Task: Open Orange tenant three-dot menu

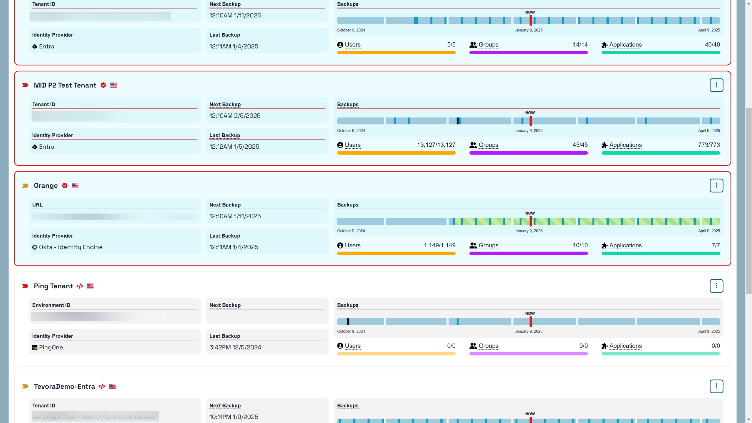Action: (x=716, y=186)
